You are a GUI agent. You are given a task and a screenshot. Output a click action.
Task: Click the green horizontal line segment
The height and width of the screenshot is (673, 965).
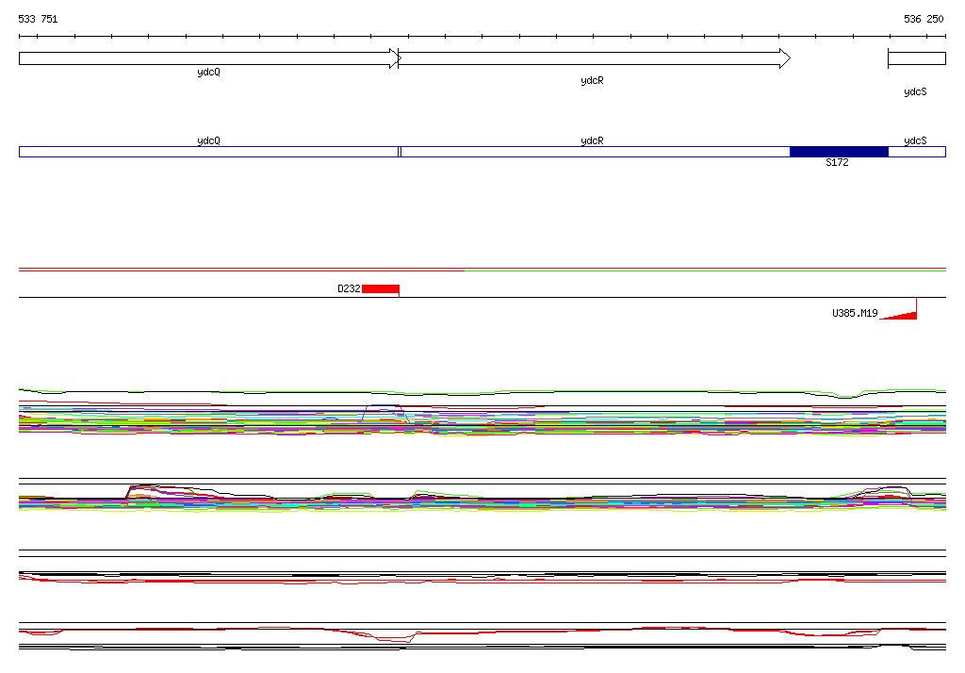[x=705, y=271]
